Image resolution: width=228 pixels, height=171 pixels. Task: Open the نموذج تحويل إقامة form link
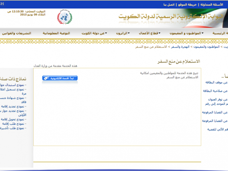click(13, 119)
